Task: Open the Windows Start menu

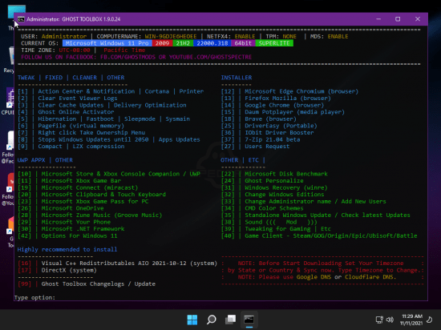Action: click(192, 320)
